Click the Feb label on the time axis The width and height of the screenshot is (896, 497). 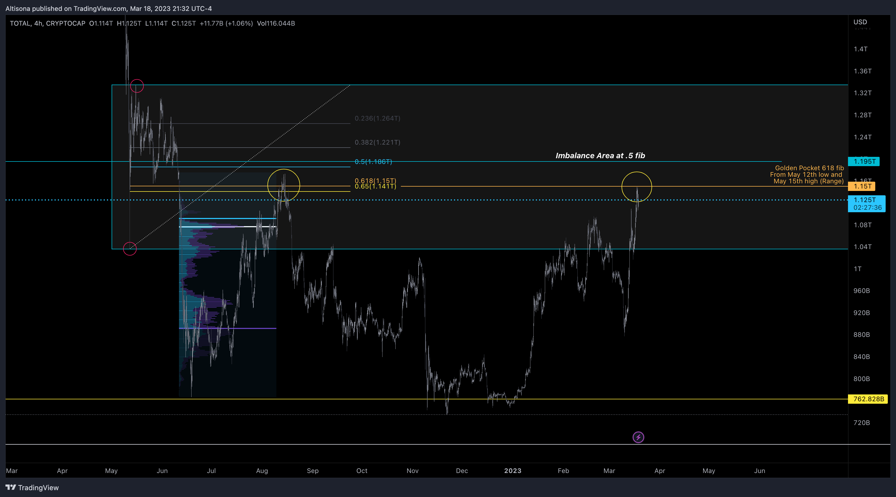563,471
